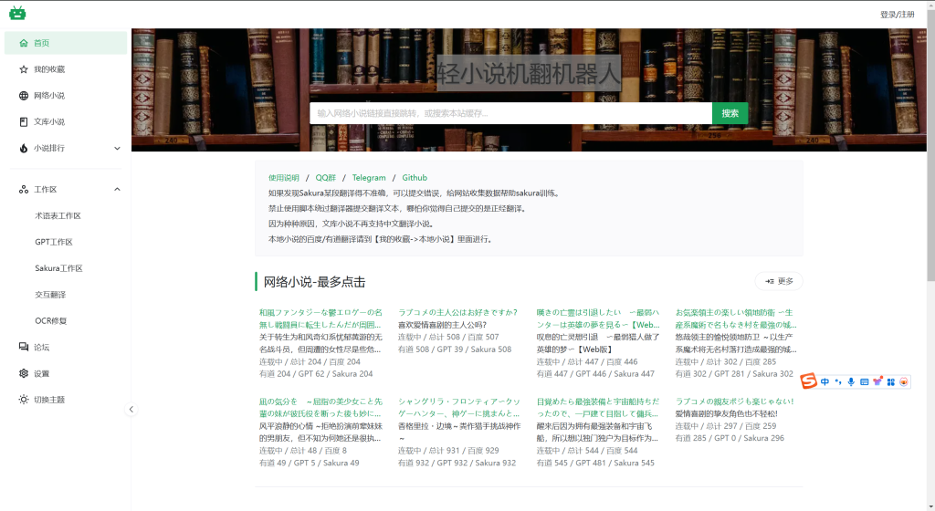Click the IME skin shirt icon
935x511 pixels.
(877, 381)
